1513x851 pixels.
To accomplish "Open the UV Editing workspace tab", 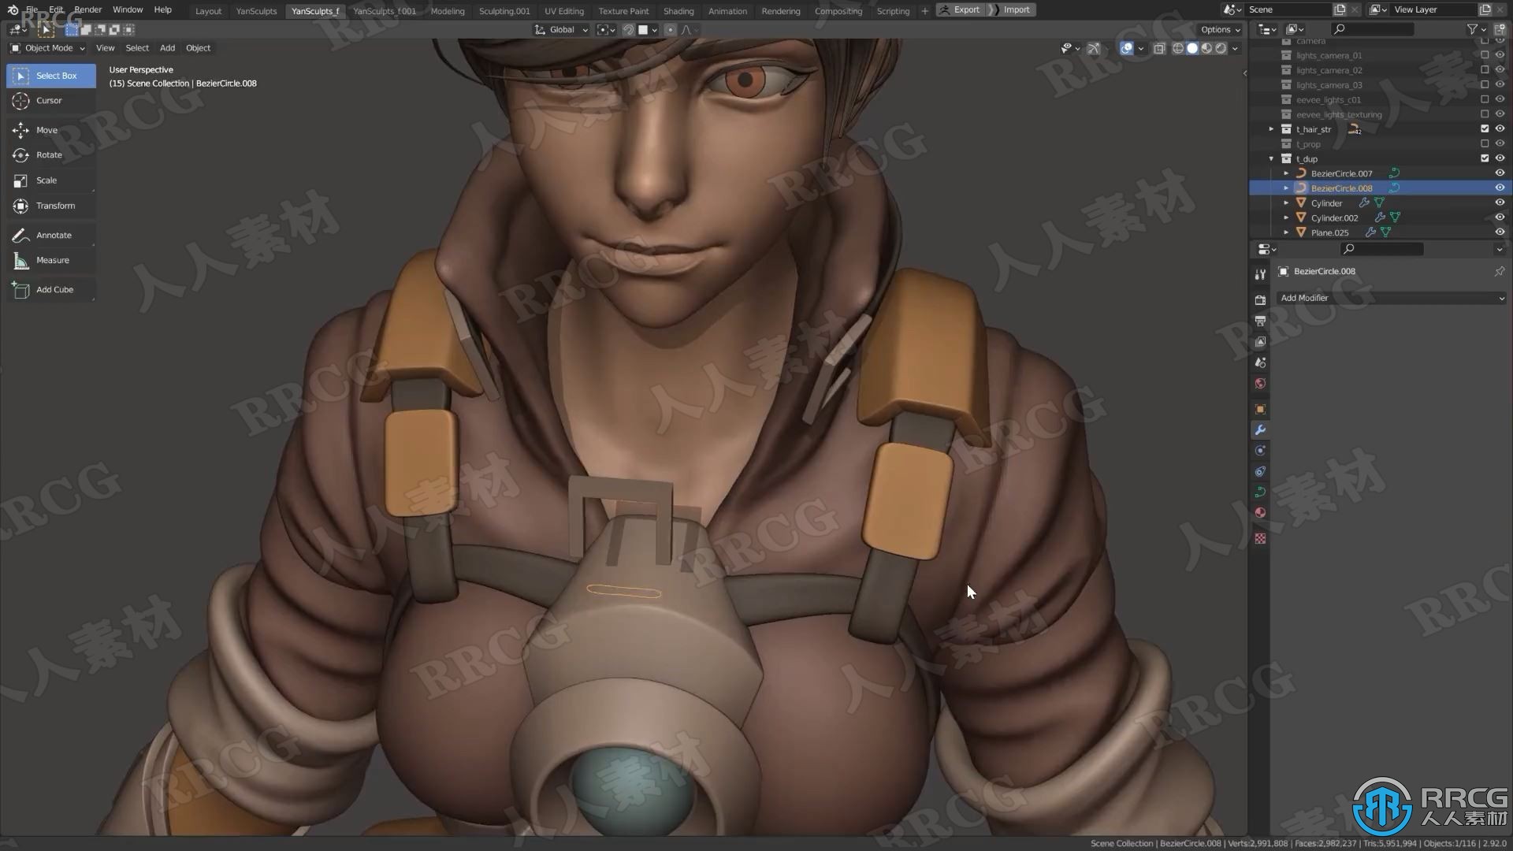I will 564,9.
